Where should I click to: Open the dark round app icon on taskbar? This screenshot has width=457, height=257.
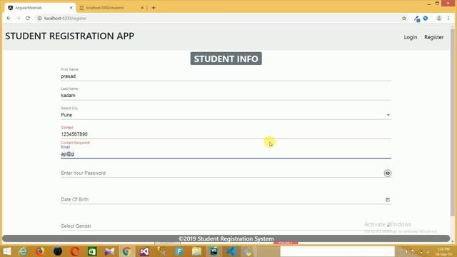57,251
